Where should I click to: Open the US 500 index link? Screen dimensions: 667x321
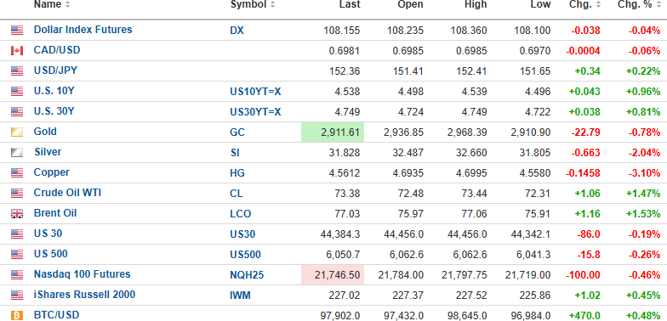click(x=51, y=254)
